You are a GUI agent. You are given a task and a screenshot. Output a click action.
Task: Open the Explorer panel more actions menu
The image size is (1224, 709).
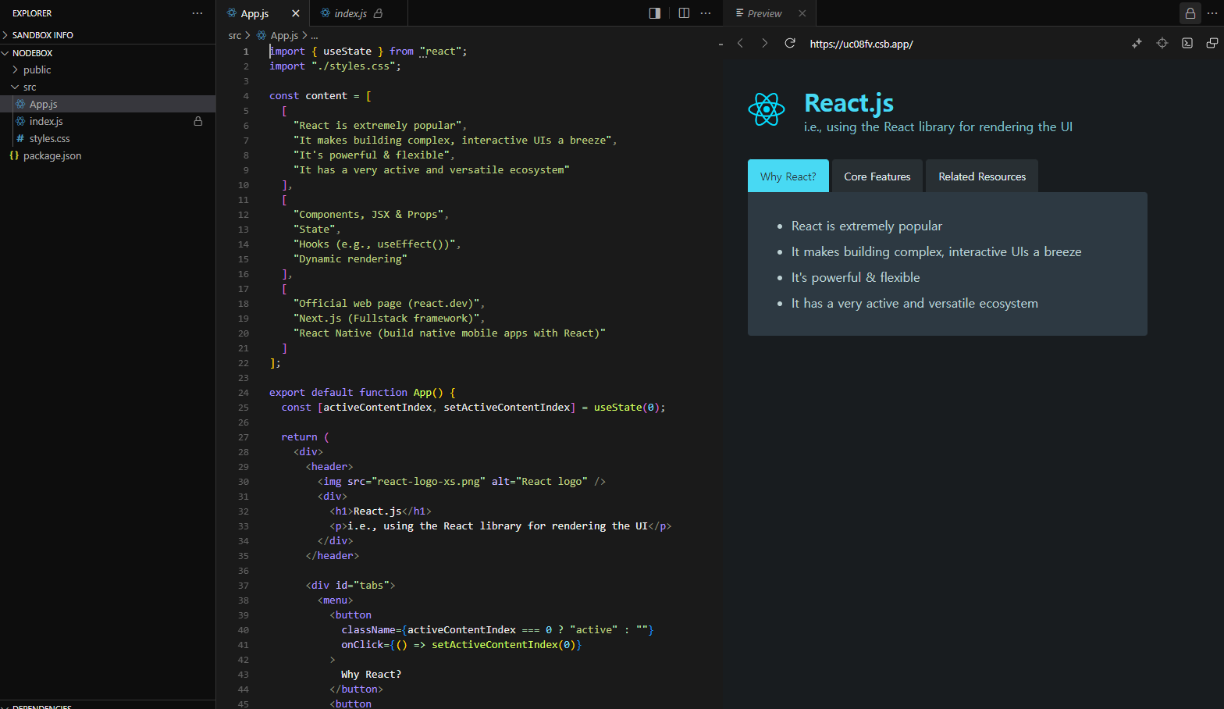click(197, 13)
